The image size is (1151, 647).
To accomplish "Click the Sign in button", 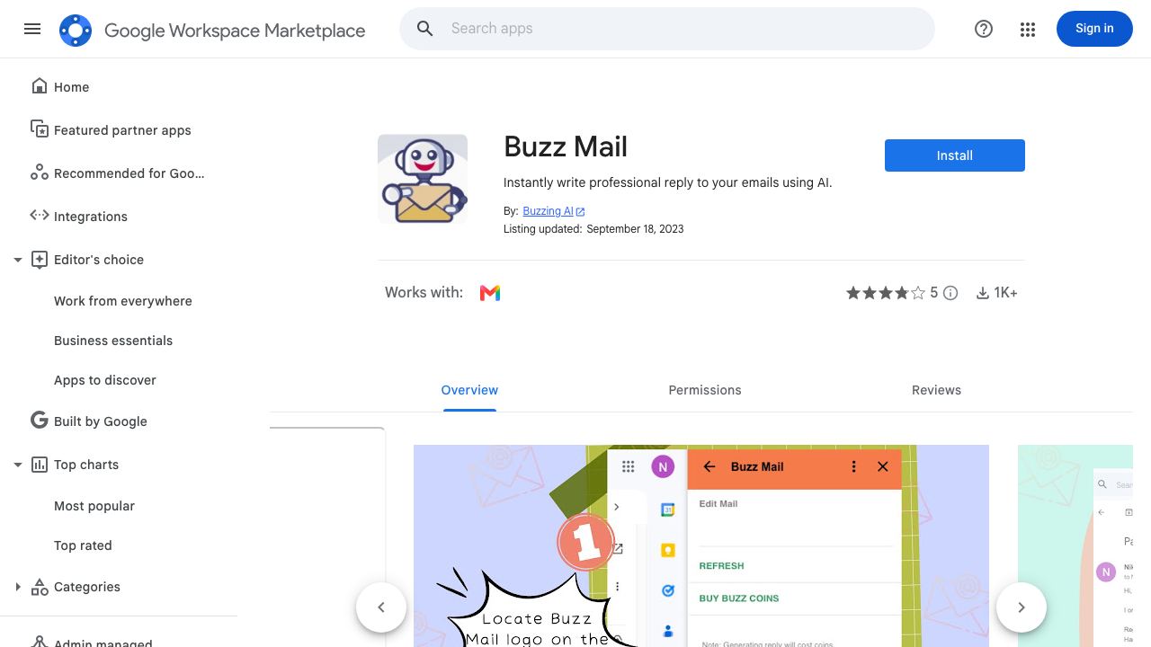I will (1094, 29).
